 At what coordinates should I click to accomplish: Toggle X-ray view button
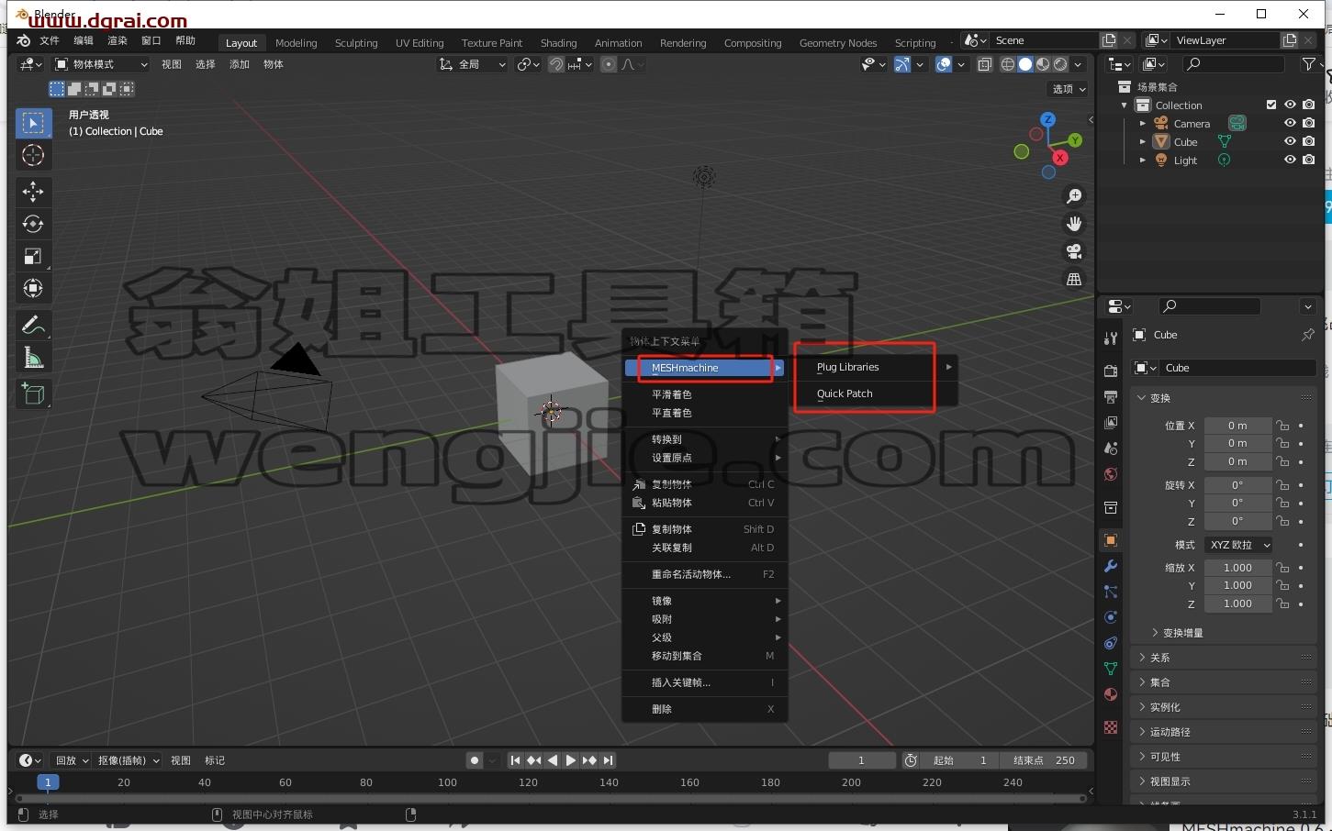click(984, 64)
